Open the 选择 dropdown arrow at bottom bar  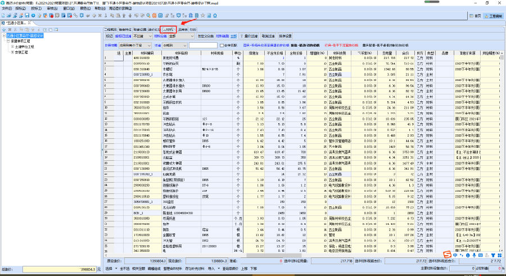[116, 269]
